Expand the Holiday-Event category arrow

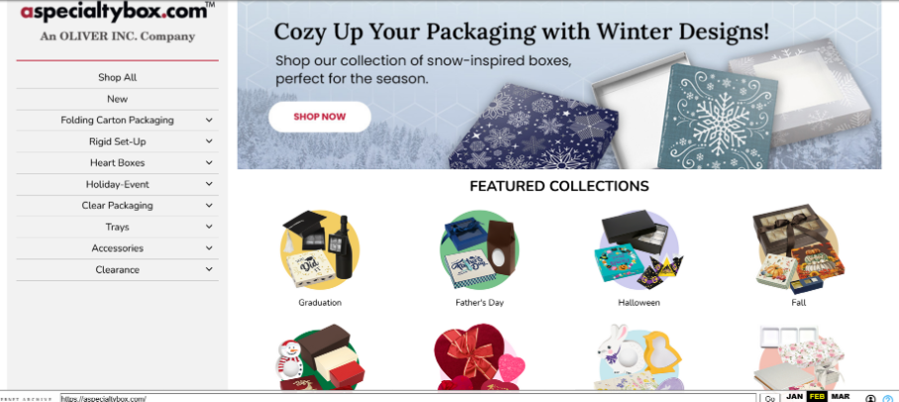click(209, 184)
